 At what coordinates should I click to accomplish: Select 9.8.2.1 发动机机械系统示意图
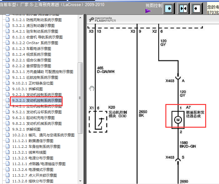pyautogui.click(x=37, y=124)
